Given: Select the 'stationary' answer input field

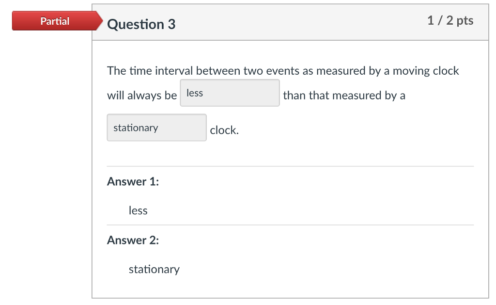Looking at the screenshot, I should tap(156, 127).
